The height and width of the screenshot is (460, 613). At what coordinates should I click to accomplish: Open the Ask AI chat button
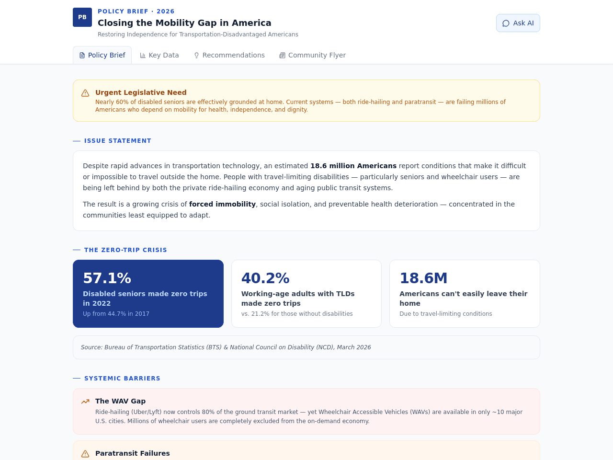coord(518,23)
